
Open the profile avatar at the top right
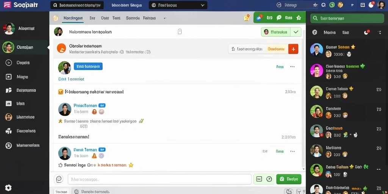[x=381, y=5]
